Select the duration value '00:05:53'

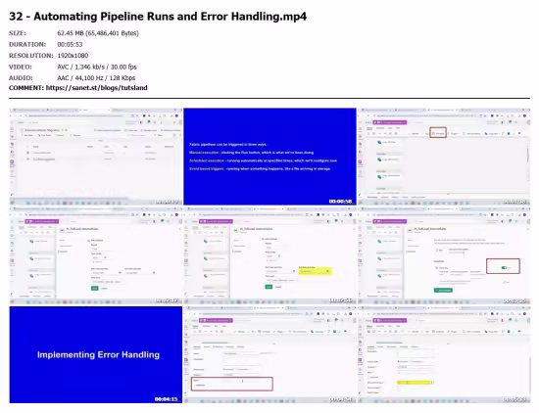(70, 44)
